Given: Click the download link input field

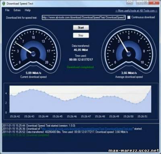Looking at the screenshot, I should (84, 17).
